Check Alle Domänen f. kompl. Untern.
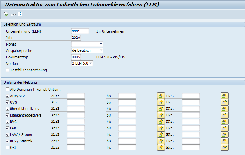 click(8, 89)
